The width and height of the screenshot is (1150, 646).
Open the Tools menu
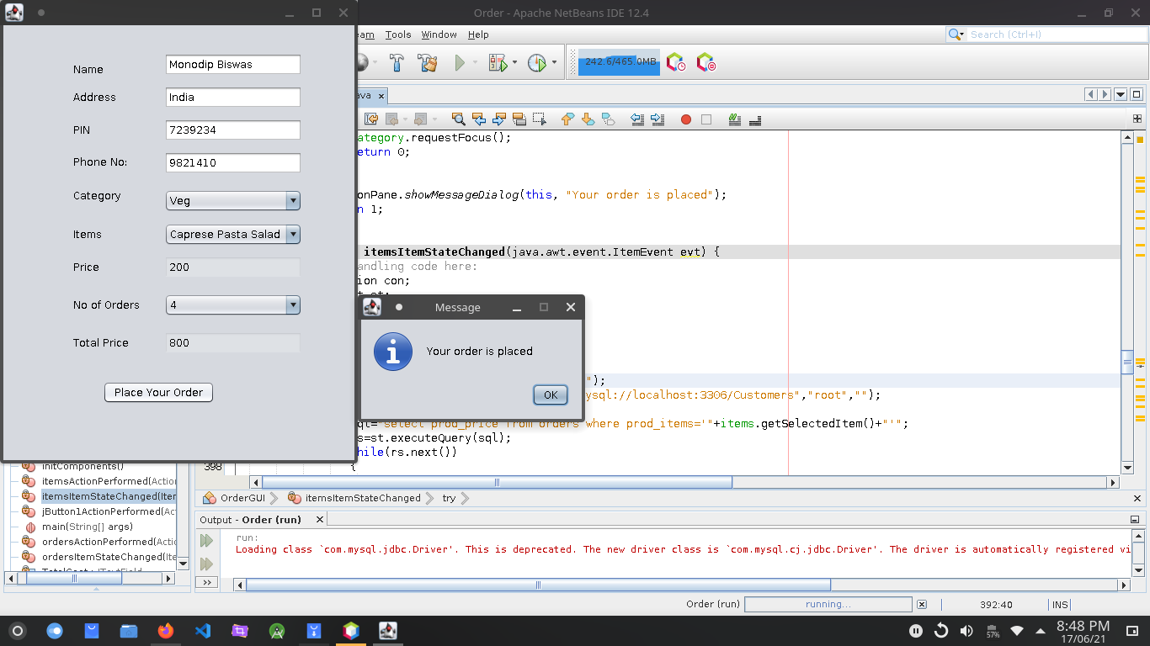397,34
